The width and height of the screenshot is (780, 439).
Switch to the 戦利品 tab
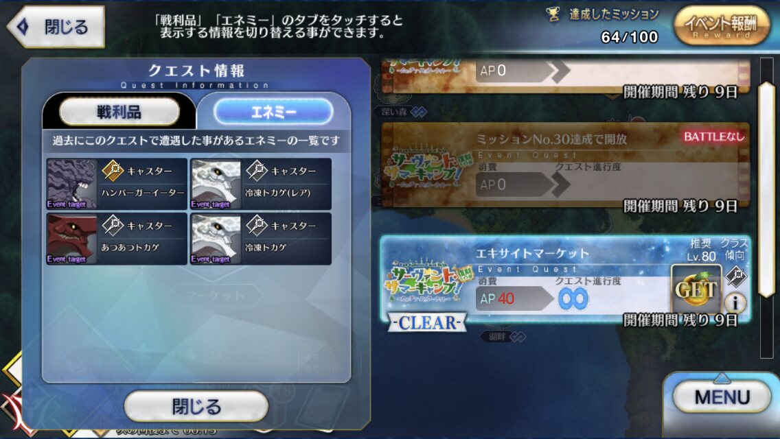[119, 112]
